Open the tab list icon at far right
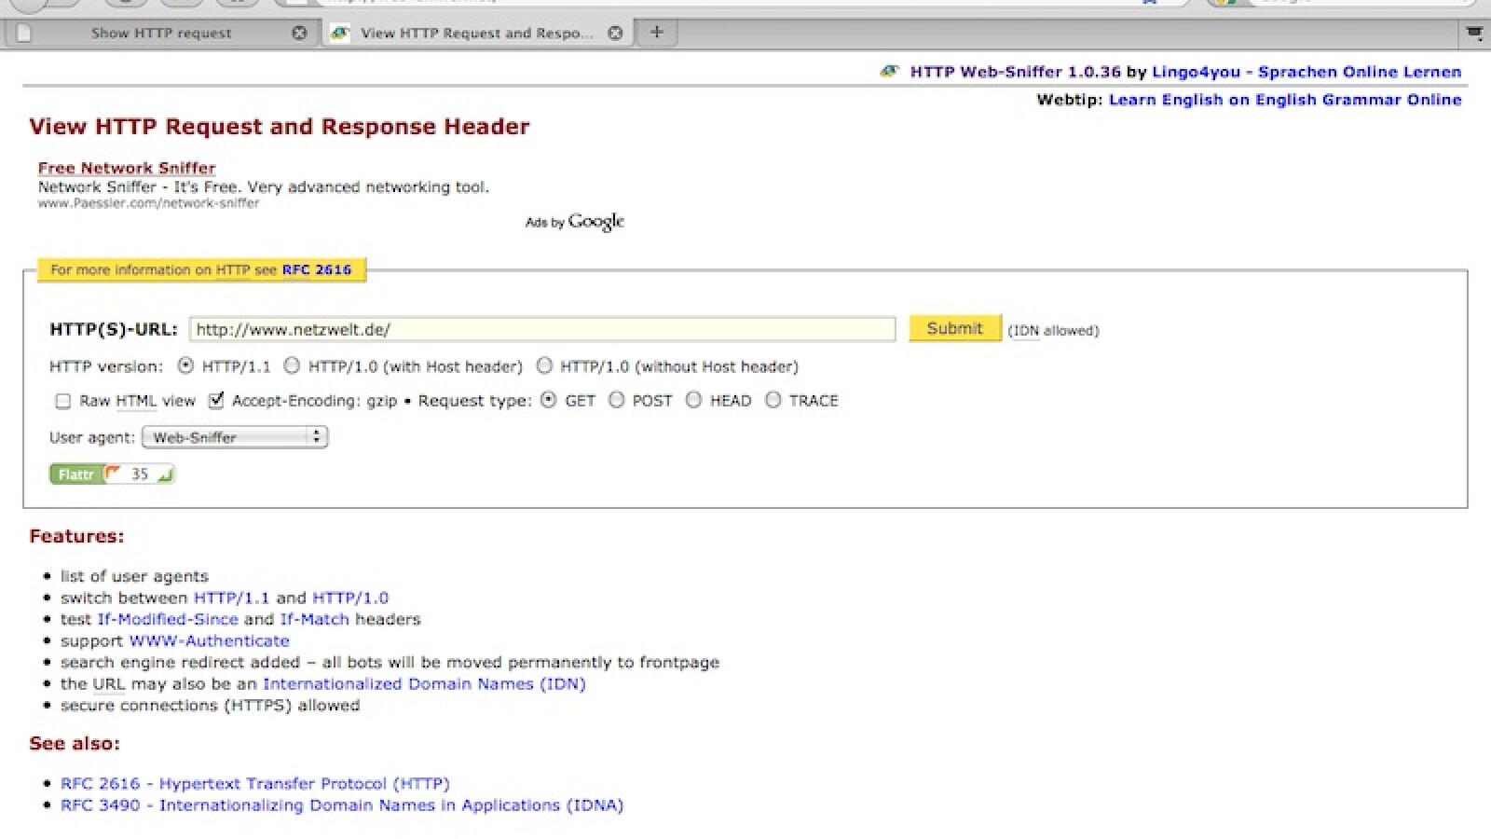Screen dimensions: 1491x839 (x=1474, y=34)
